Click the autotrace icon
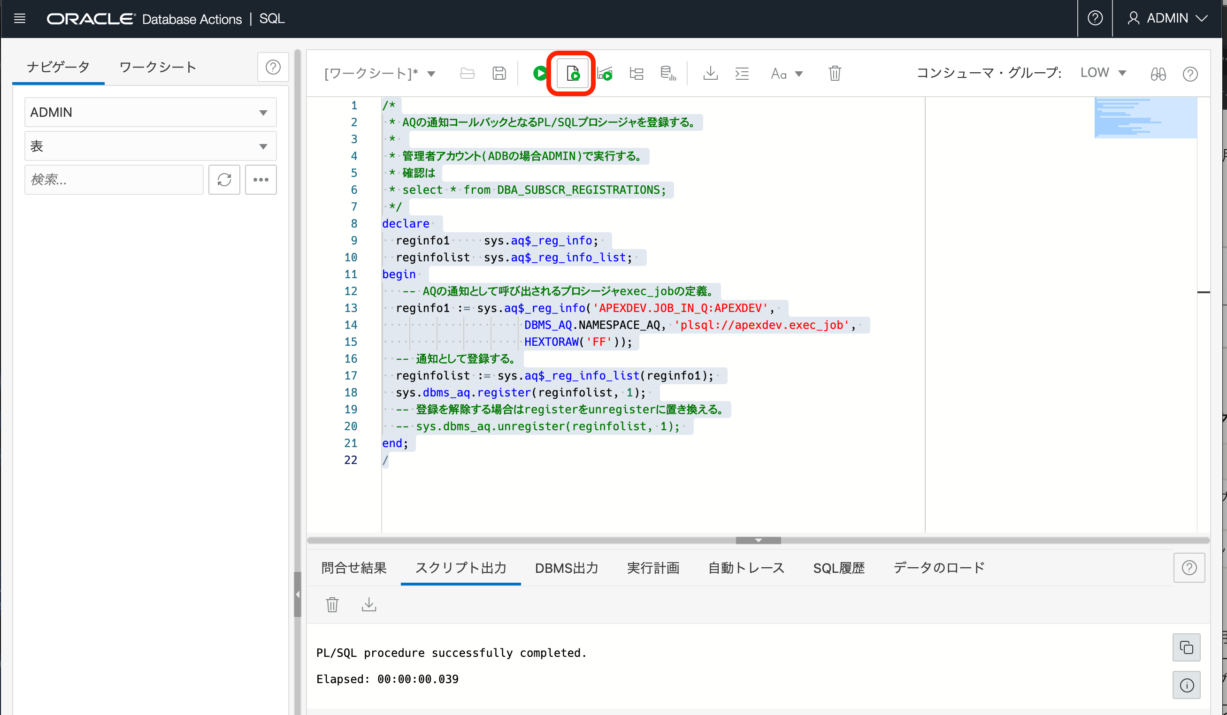The height and width of the screenshot is (715, 1227). [637, 74]
